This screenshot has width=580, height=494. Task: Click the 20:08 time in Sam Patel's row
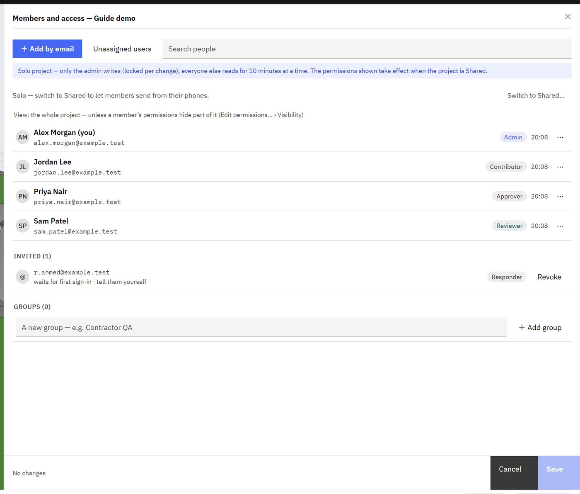539,226
